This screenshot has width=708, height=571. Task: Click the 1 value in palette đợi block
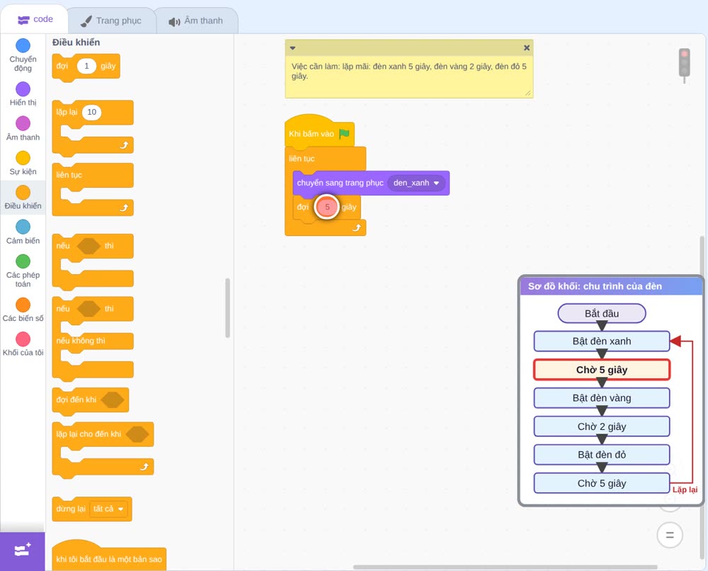click(86, 66)
